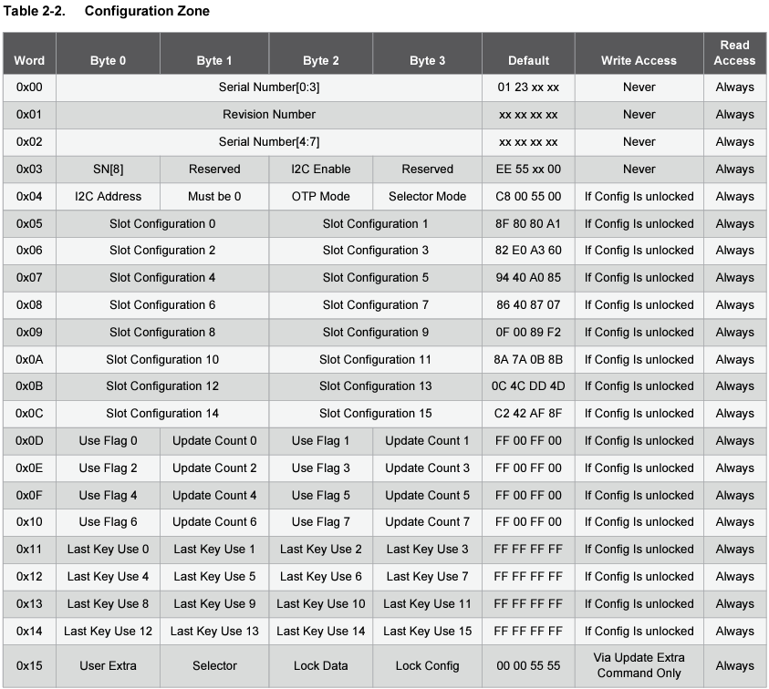Viewport: 769px width, 689px height.
Task: Click 'Always' in the 0x0D row
Action: (x=734, y=441)
